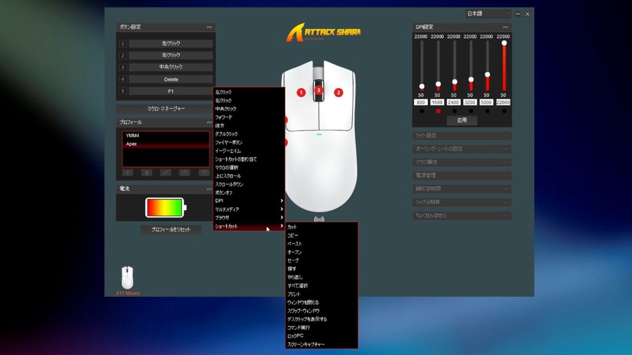Click red marker 2 on mouse image
632x355 pixels.
point(339,92)
